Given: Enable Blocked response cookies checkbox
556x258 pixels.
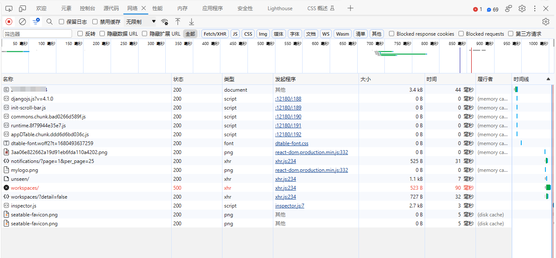Looking at the screenshot, I should point(392,34).
